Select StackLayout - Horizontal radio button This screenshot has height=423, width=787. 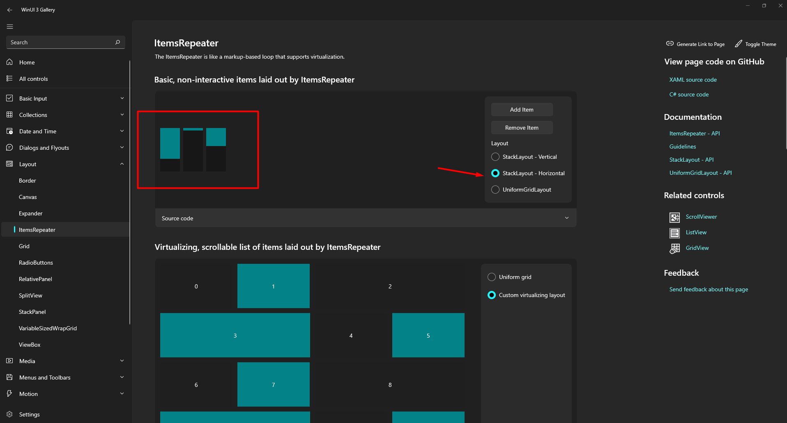495,173
